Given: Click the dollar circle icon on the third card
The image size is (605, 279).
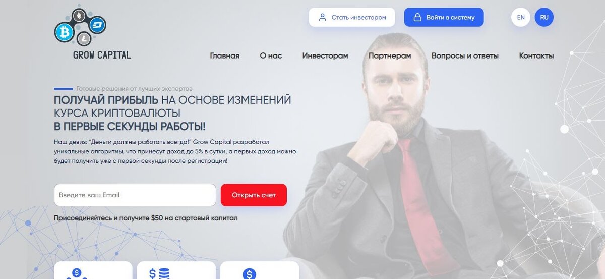Looking at the screenshot, I should pyautogui.click(x=249, y=274).
